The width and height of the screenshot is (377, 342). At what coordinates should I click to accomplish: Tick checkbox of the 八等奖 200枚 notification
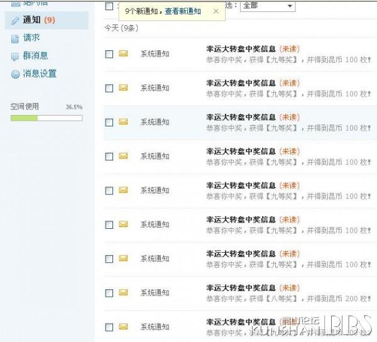(x=109, y=293)
